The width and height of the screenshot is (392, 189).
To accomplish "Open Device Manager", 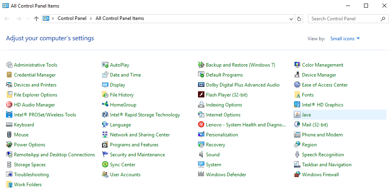I will pyautogui.click(x=319, y=75).
